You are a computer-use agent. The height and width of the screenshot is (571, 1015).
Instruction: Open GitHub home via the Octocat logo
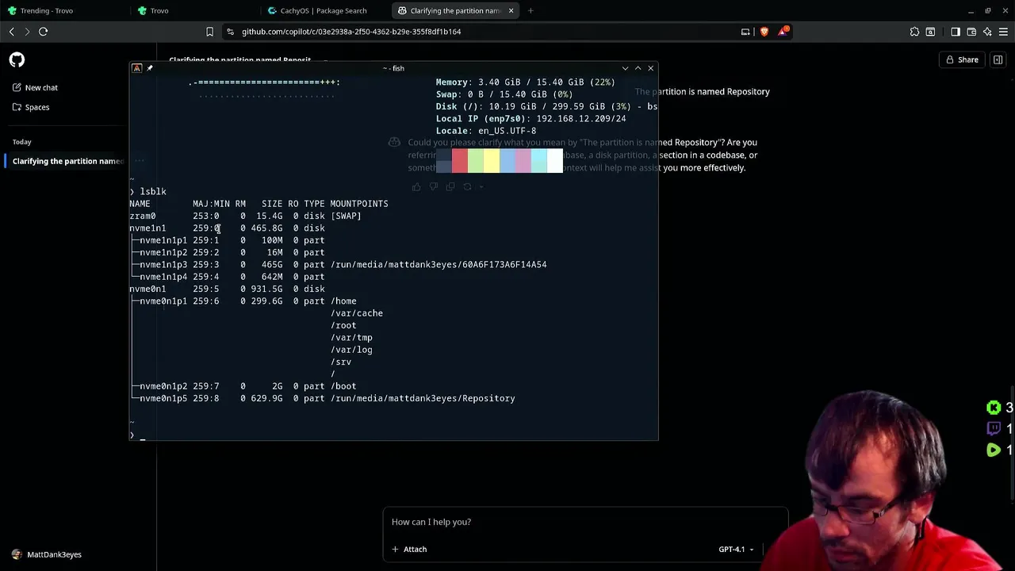click(x=17, y=60)
